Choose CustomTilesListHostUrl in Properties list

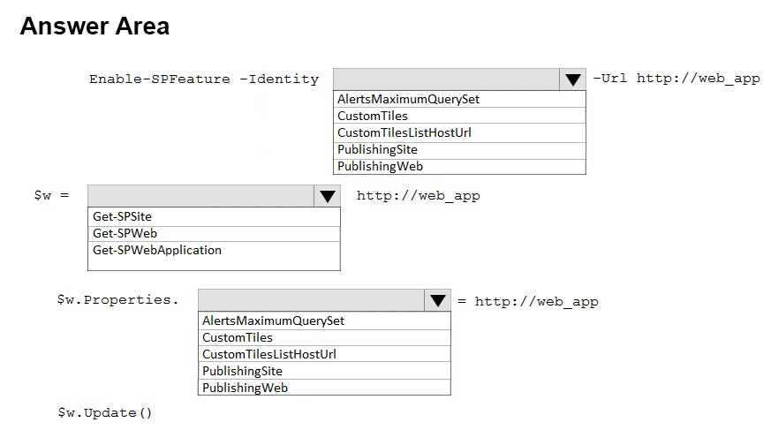269,354
